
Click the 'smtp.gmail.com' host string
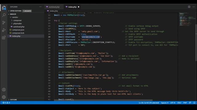tap(90, 31)
